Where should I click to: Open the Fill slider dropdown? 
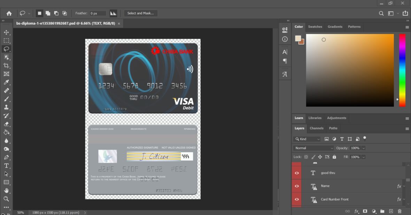point(363,157)
